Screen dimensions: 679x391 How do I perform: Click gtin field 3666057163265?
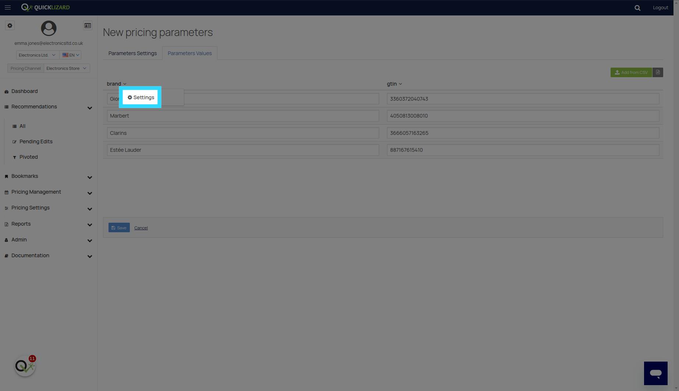tap(523, 133)
